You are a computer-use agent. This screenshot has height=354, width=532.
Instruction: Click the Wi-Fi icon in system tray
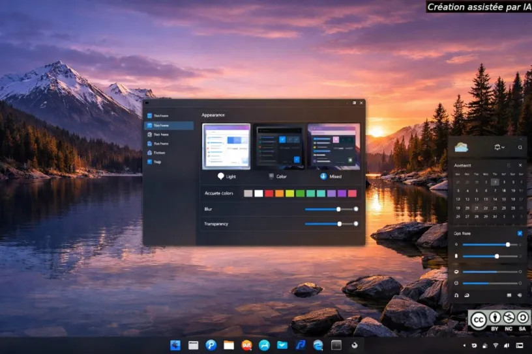[x=495, y=345]
